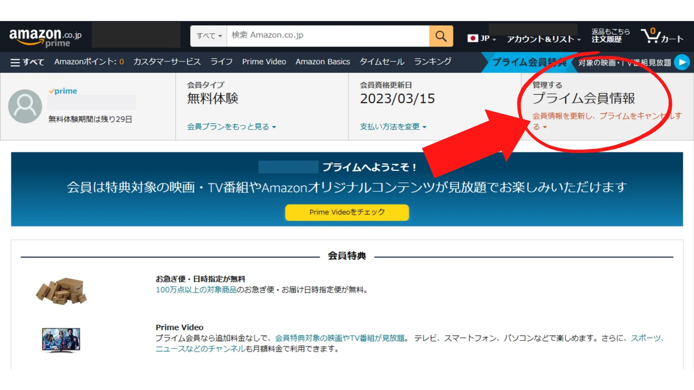The height and width of the screenshot is (390, 694).
Task: Click the Japan flag language icon
Action: (x=474, y=38)
